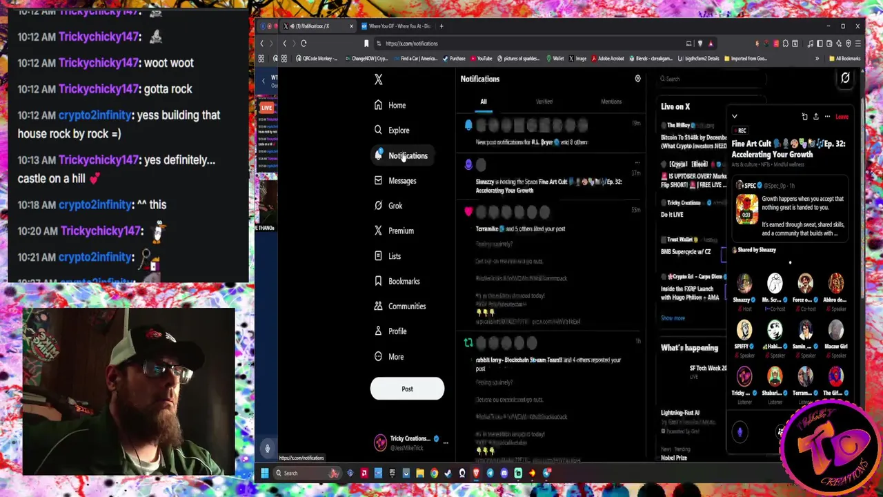The width and height of the screenshot is (883, 497).
Task: Open the All Bookmarks folder
Action: [x=845, y=59]
